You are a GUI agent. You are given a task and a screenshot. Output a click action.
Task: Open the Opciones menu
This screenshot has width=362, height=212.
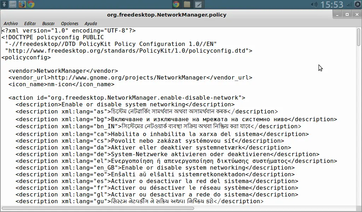pyautogui.click(x=70, y=24)
